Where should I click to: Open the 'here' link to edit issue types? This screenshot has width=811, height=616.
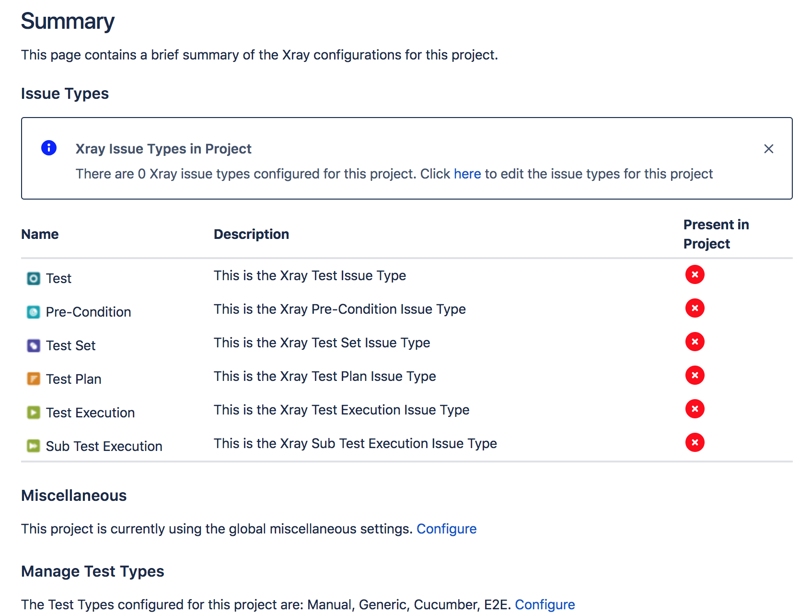coord(467,174)
